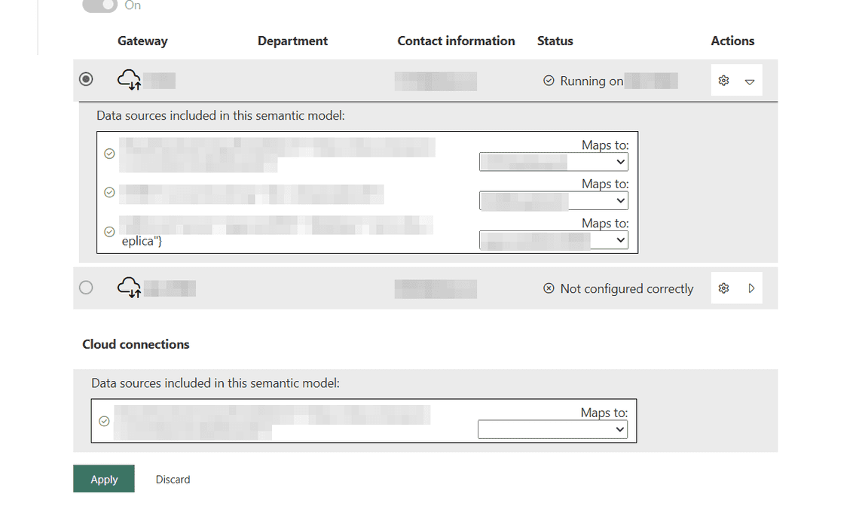The width and height of the screenshot is (859, 515).
Task: Click the Not configured correctly status text
Action: (x=627, y=288)
